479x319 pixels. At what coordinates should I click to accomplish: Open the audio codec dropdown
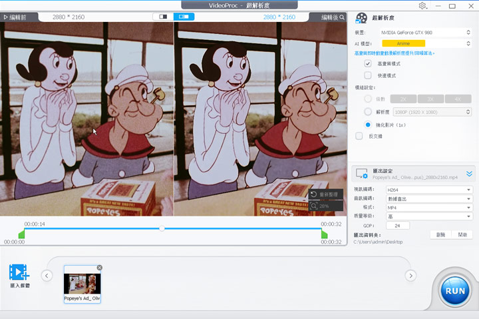coord(429,199)
